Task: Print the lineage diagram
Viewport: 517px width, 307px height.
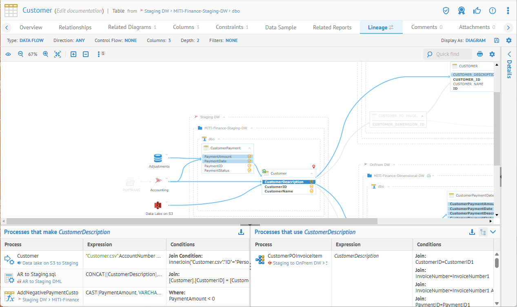Action: [x=480, y=54]
